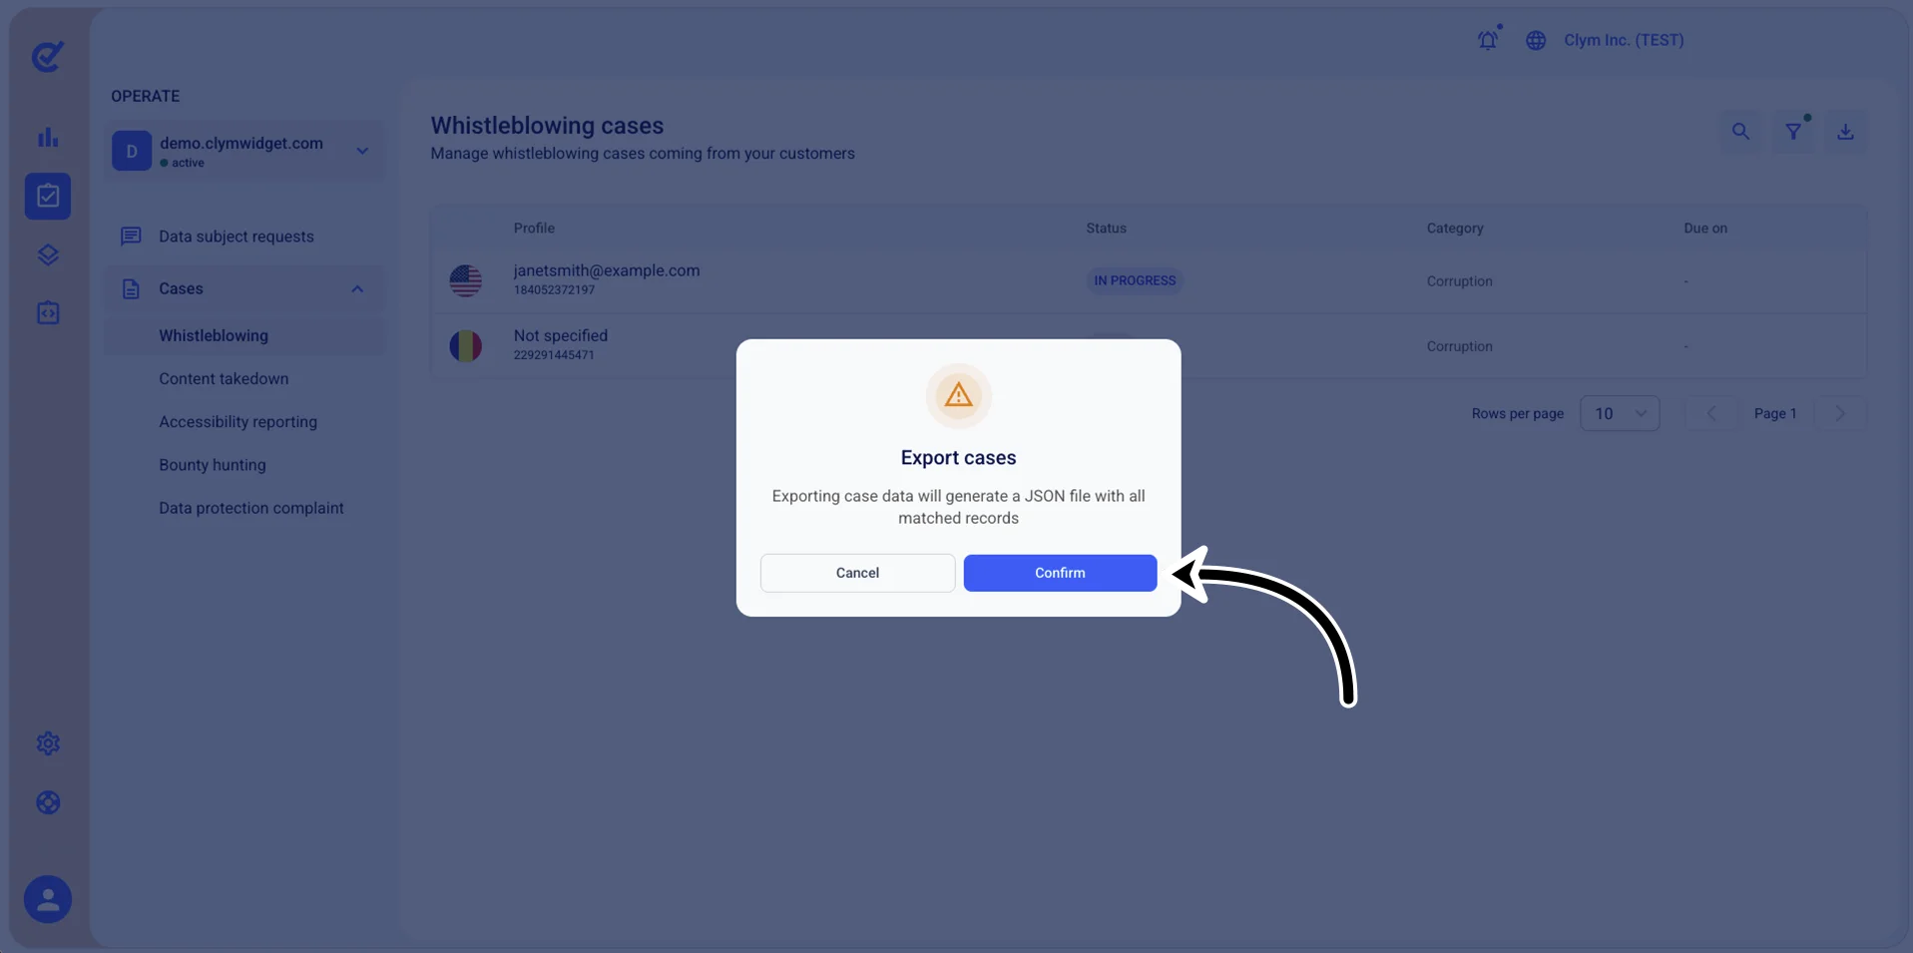
Task: Click the IN PROGRESS status badge
Action: pos(1135,280)
